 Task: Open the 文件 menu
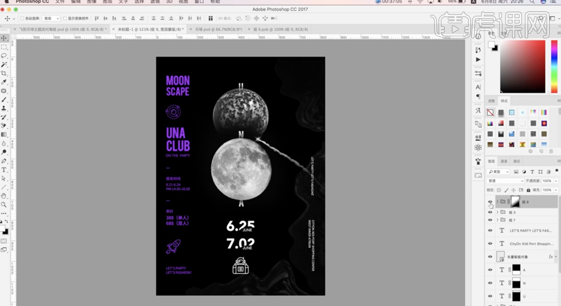[59, 2]
